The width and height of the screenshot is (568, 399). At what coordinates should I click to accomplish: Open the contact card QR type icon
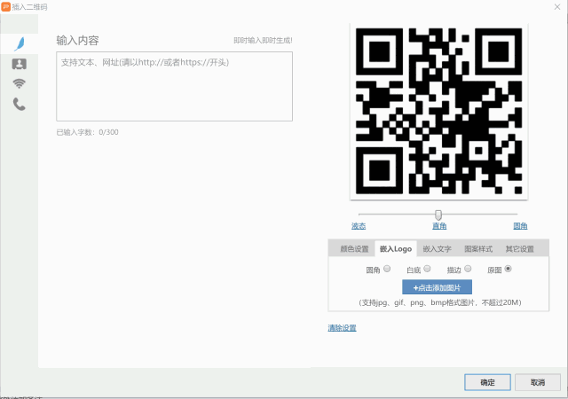click(20, 64)
